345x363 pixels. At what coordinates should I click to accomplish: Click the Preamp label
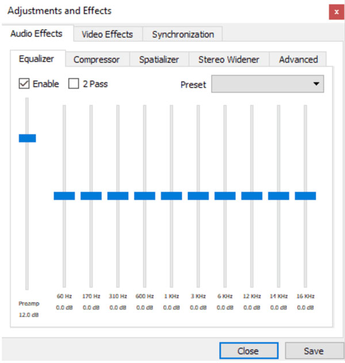click(29, 303)
